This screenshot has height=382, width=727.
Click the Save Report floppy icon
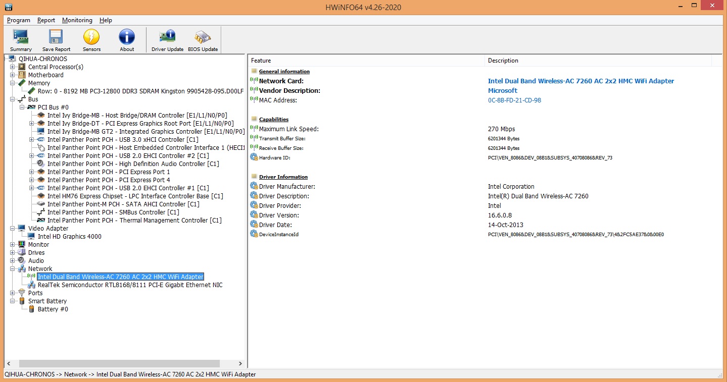56,37
